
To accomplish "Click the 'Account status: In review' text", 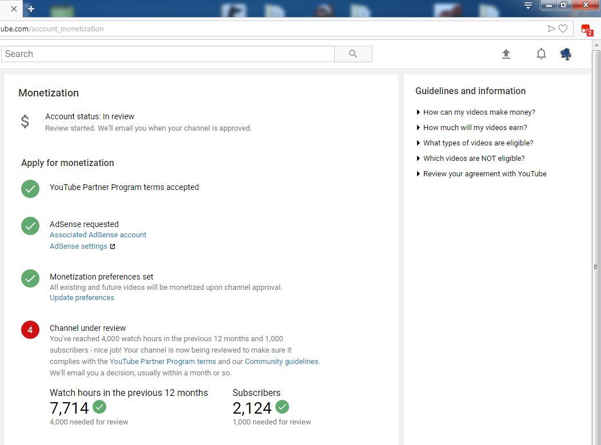I will point(90,116).
